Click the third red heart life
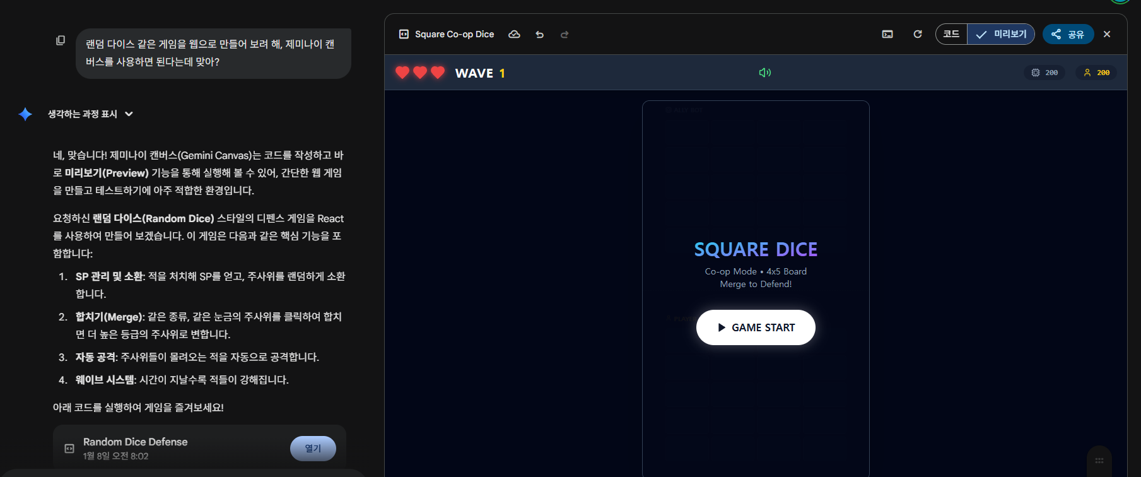 pyautogui.click(x=438, y=73)
